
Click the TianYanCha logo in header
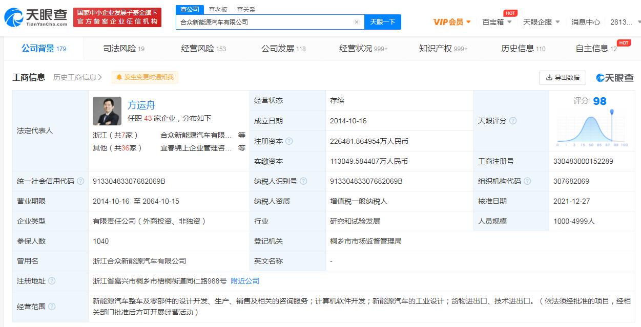pos(35,17)
